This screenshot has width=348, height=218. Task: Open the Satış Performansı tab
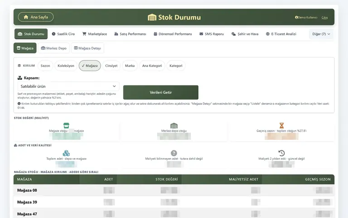130,34
